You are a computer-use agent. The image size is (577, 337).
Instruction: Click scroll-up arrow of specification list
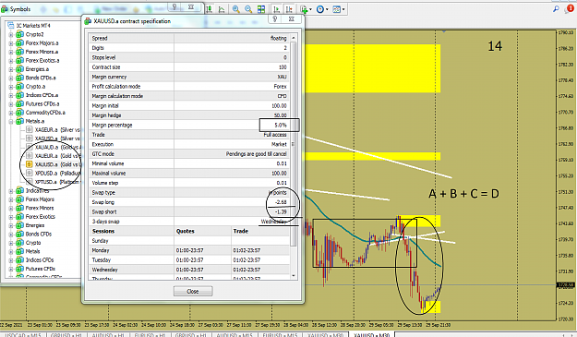click(x=294, y=38)
